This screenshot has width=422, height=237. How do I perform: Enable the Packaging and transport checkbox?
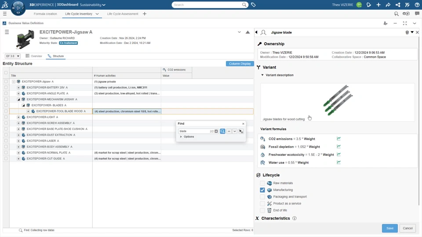point(262,197)
